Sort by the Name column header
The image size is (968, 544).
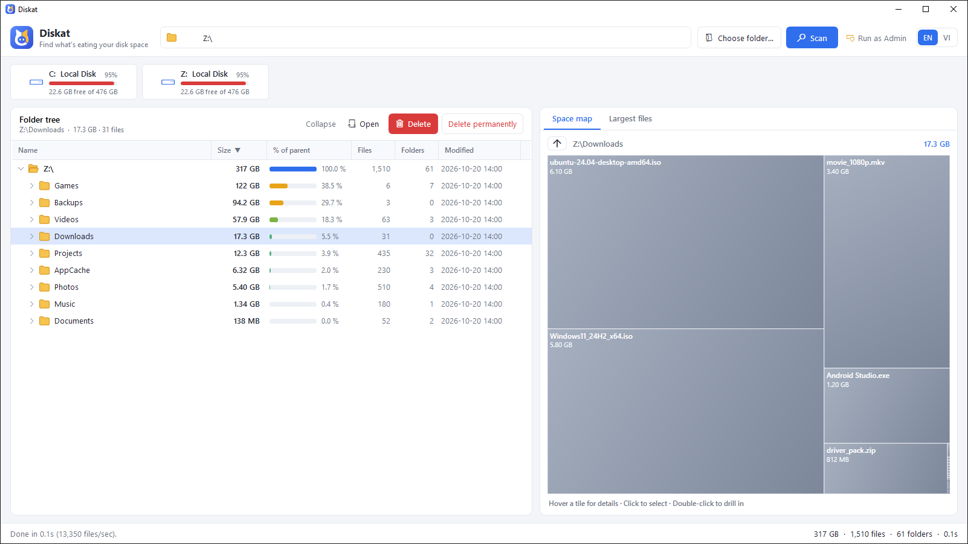111,150
